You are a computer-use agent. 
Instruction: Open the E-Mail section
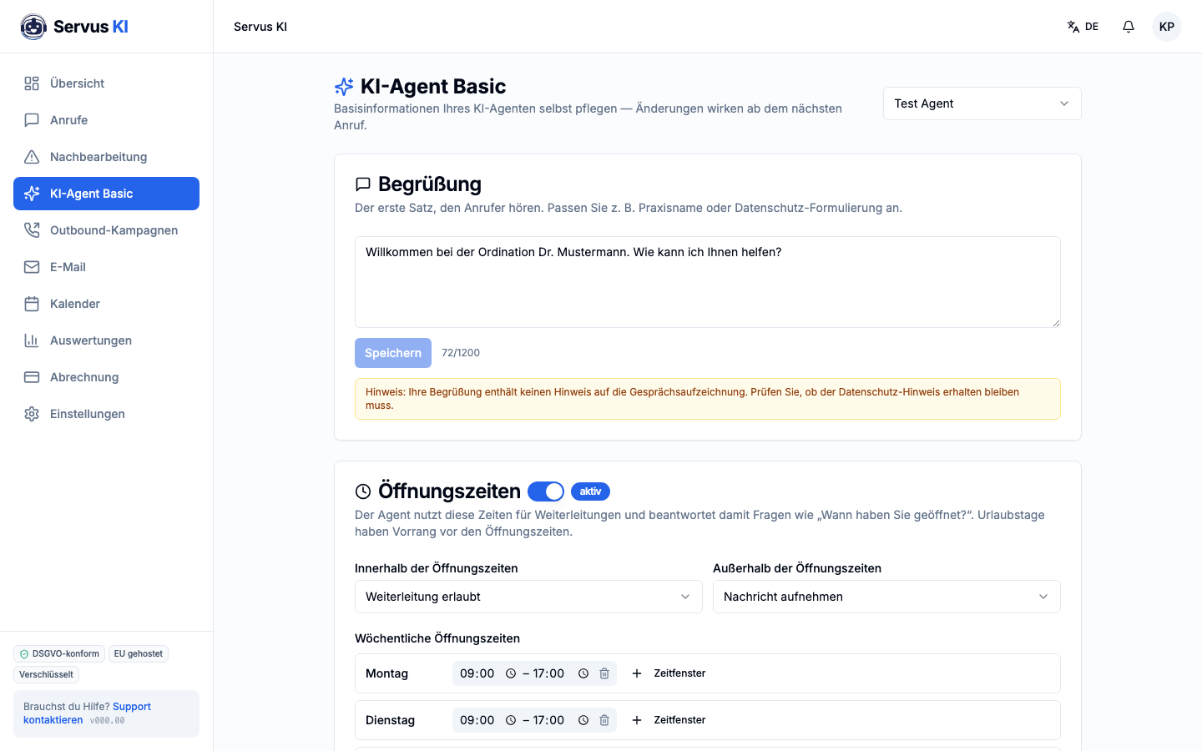[x=106, y=267]
